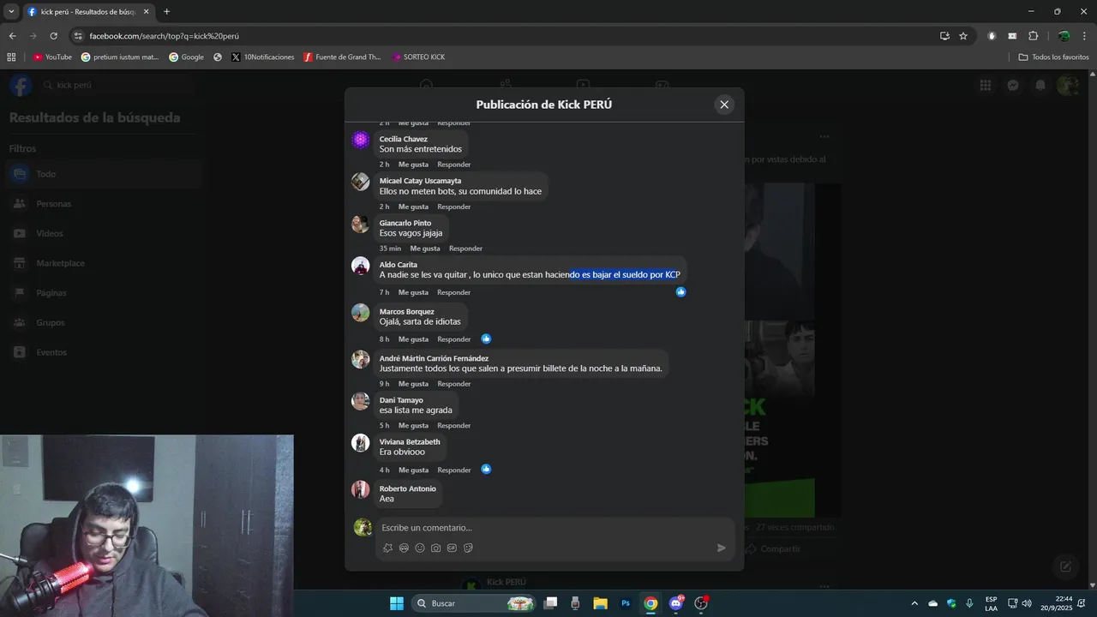Click Me gusta under André Martín's comment
Viewport: 1097px width, 617px height.
pyautogui.click(x=413, y=384)
